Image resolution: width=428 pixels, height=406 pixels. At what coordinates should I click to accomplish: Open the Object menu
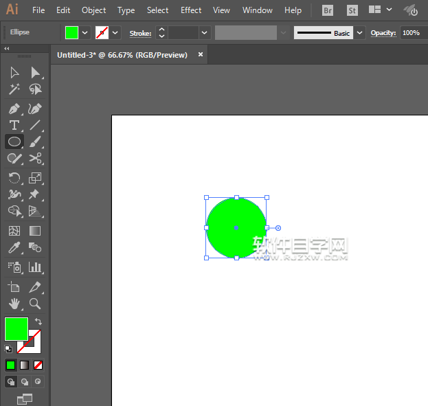93,10
